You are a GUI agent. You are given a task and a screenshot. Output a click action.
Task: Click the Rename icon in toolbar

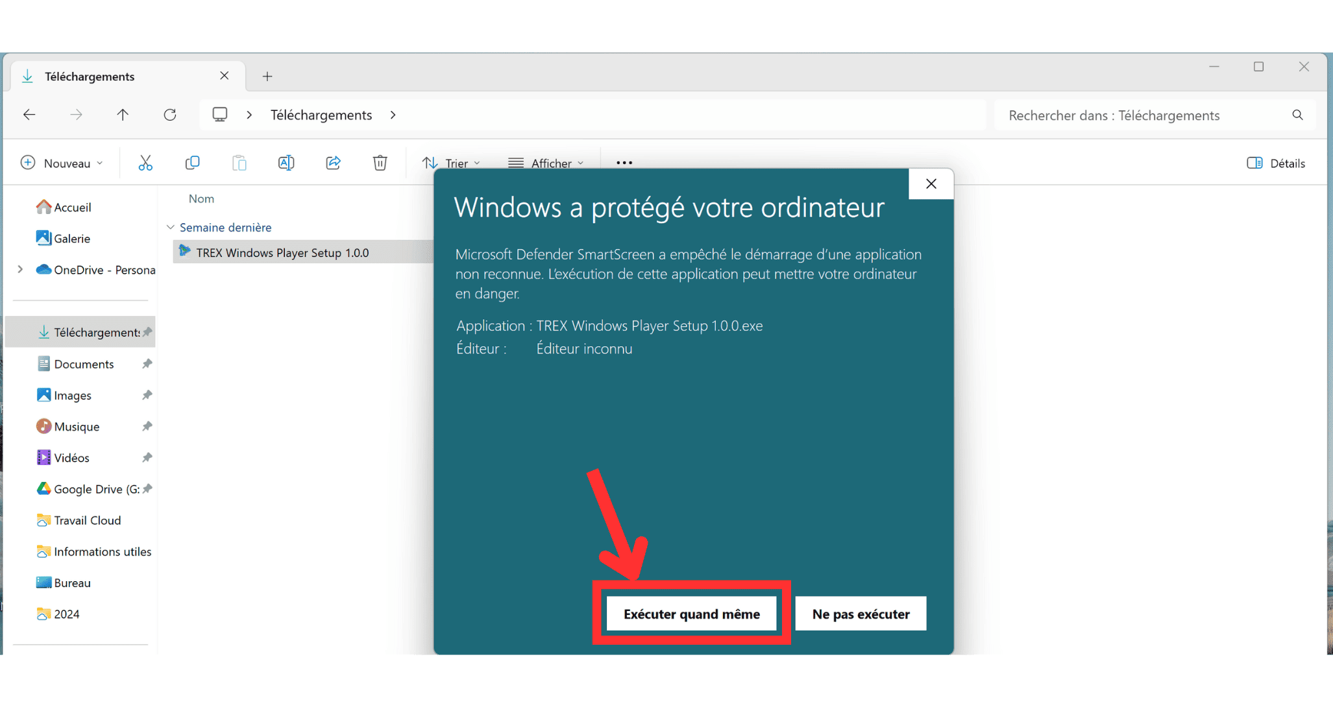[x=286, y=163]
